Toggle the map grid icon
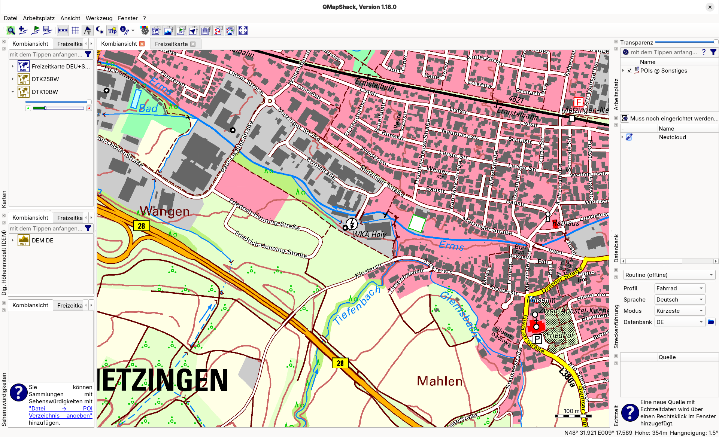 pos(75,31)
